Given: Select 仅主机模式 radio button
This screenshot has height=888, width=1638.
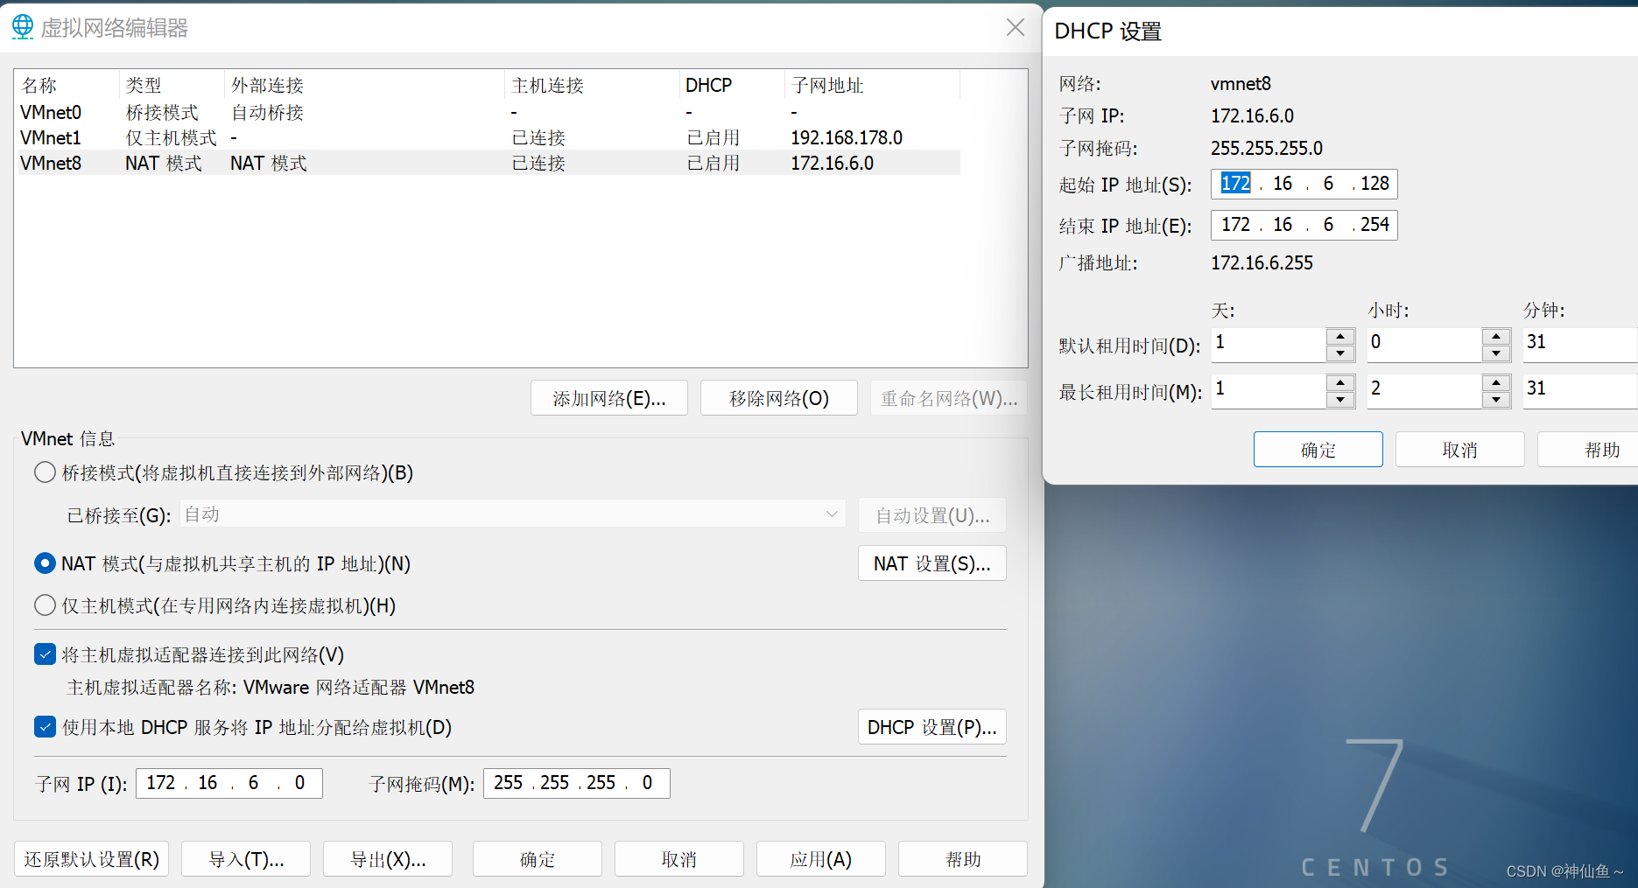Looking at the screenshot, I should (45, 605).
